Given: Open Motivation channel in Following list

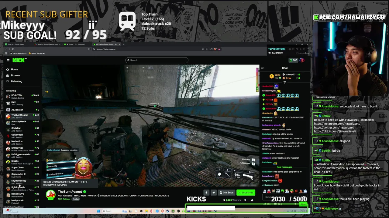Looking at the screenshot, I should [23, 142].
